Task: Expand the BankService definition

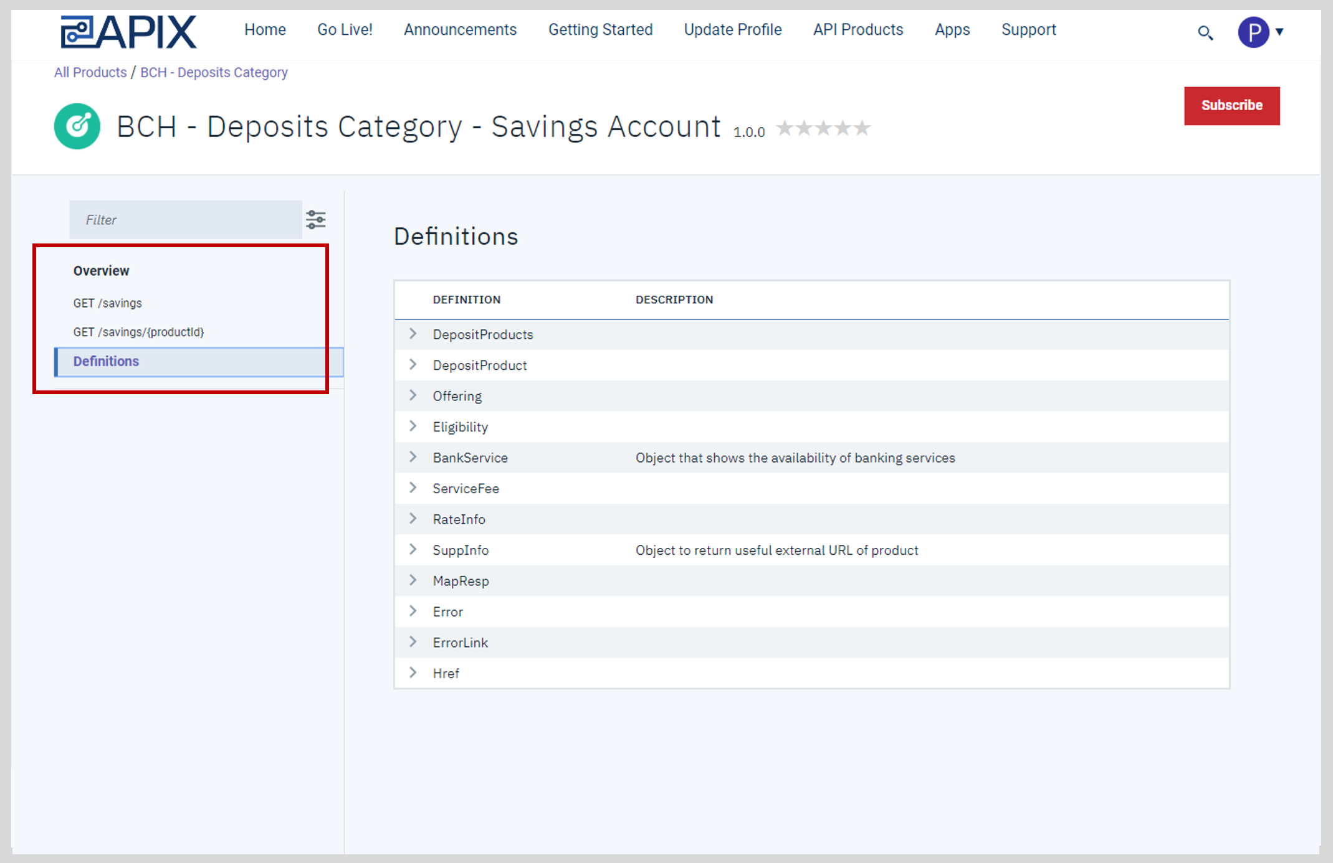Action: tap(413, 456)
